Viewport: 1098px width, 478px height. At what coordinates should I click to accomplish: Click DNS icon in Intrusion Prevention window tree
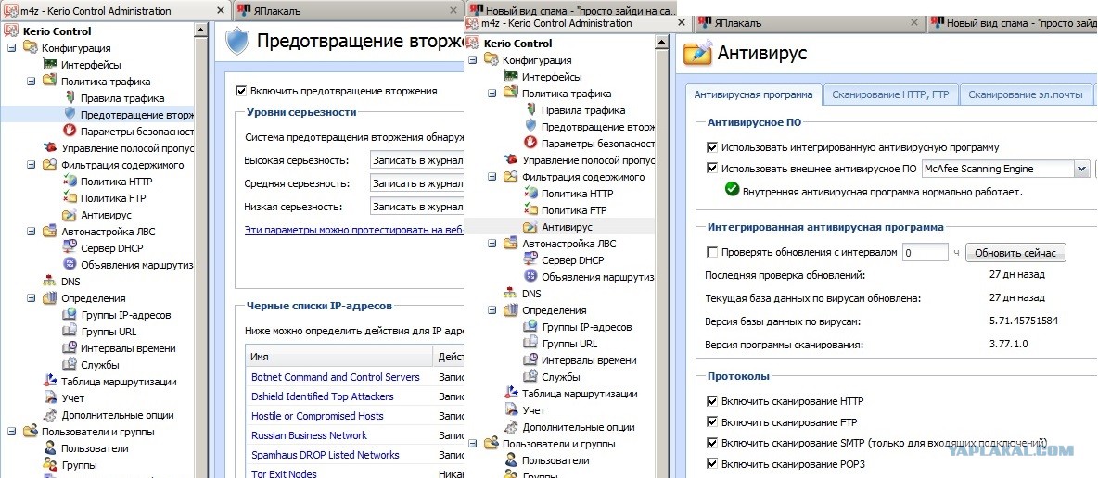click(50, 282)
